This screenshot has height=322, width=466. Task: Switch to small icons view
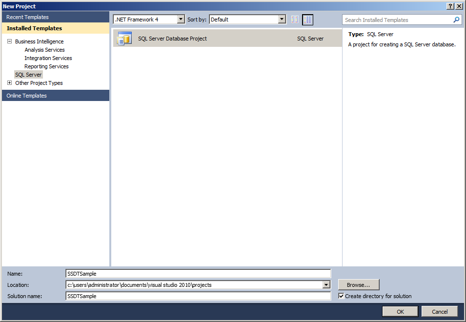[295, 20]
